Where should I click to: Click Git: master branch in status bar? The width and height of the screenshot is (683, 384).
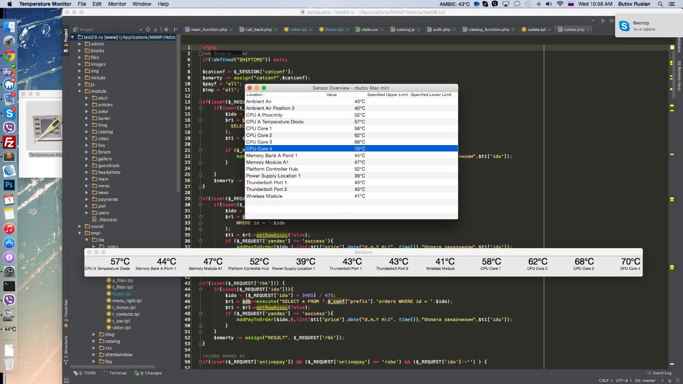coord(644,380)
